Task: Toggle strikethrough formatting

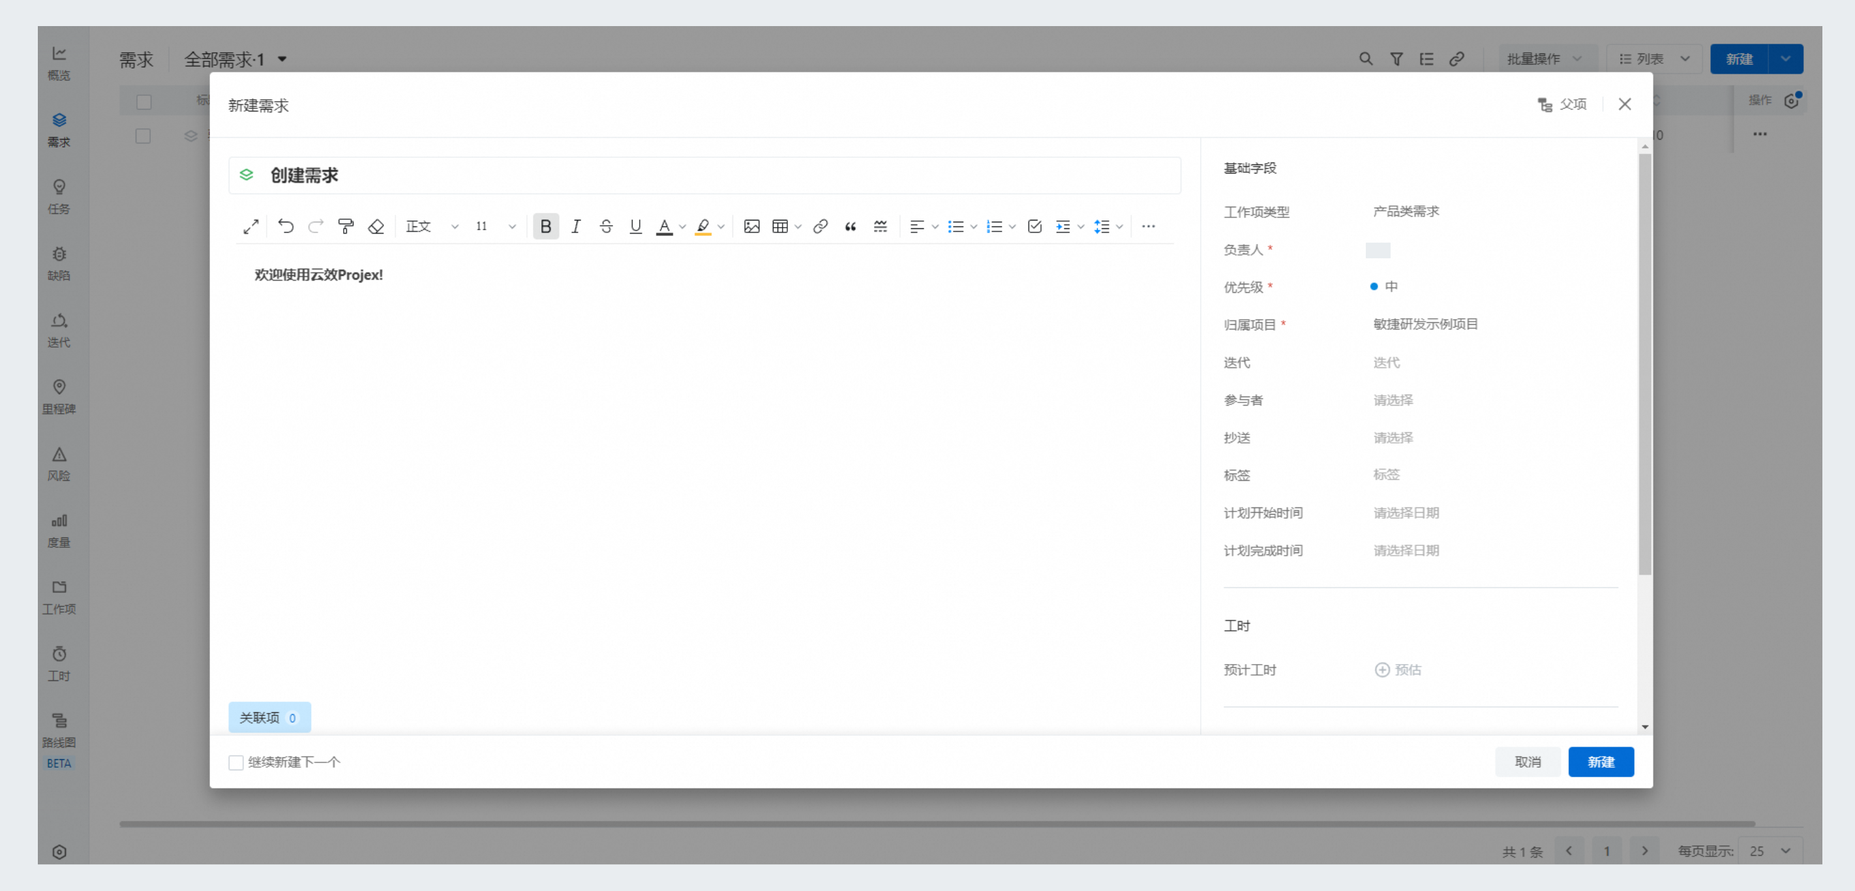Action: point(605,227)
